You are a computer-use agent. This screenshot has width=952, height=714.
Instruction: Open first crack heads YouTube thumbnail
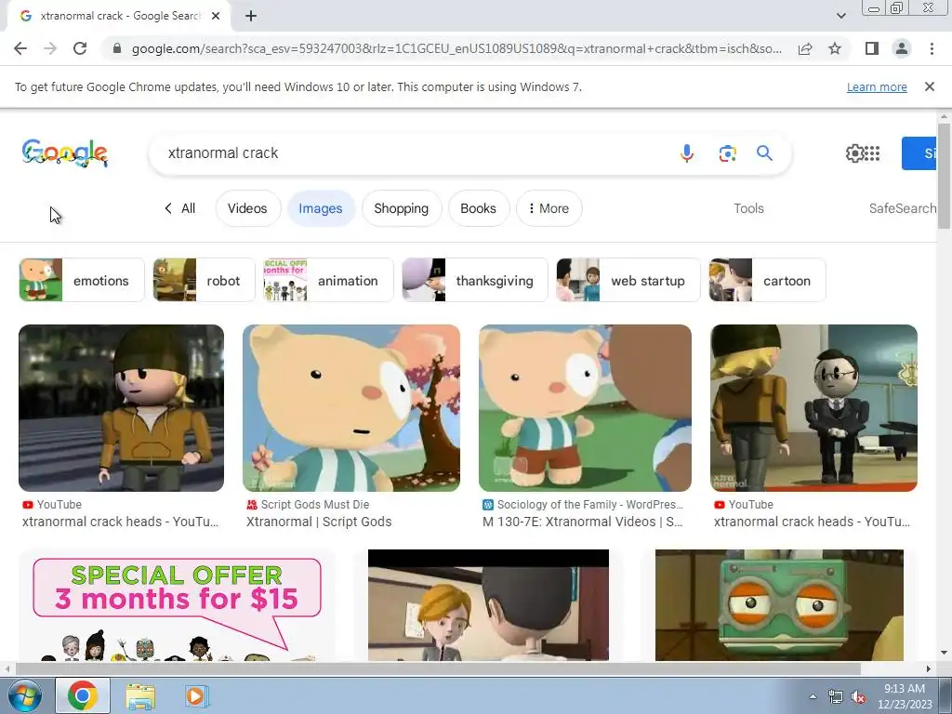122,408
